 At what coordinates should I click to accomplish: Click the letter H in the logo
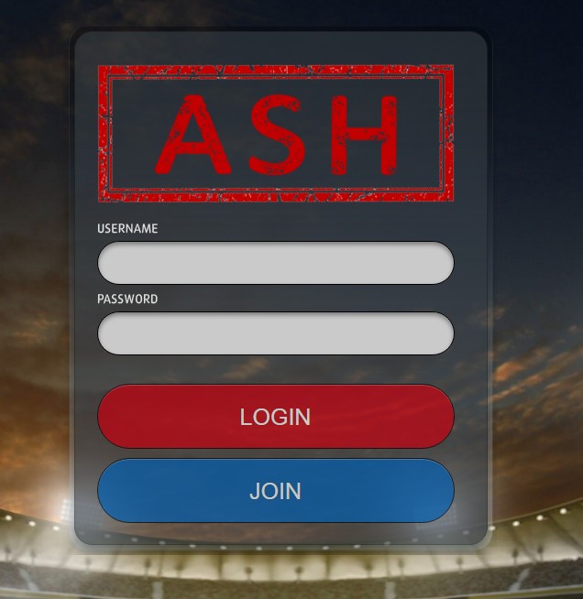pyautogui.click(x=364, y=135)
